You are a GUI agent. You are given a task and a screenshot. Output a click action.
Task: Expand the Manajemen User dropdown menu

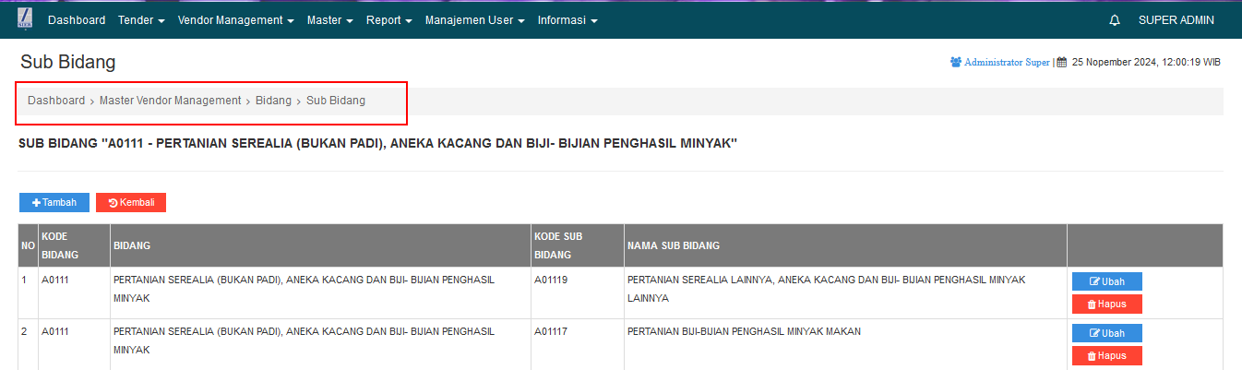(x=475, y=20)
